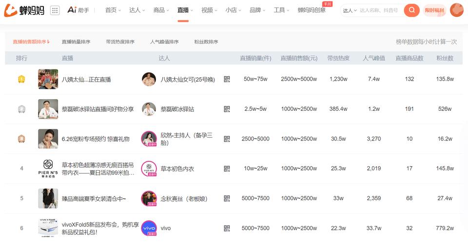Expand the 直播 navigation menu

point(185,10)
